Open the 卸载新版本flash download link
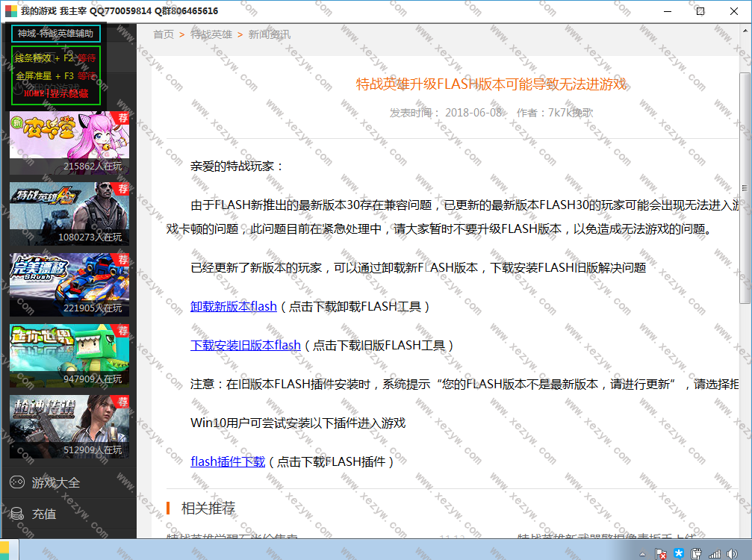752x560 pixels. coord(234,306)
